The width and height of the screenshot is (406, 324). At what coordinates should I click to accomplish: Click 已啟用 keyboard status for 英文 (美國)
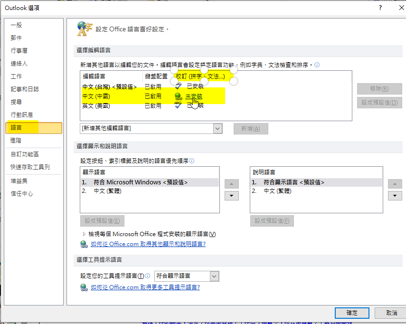click(x=153, y=106)
